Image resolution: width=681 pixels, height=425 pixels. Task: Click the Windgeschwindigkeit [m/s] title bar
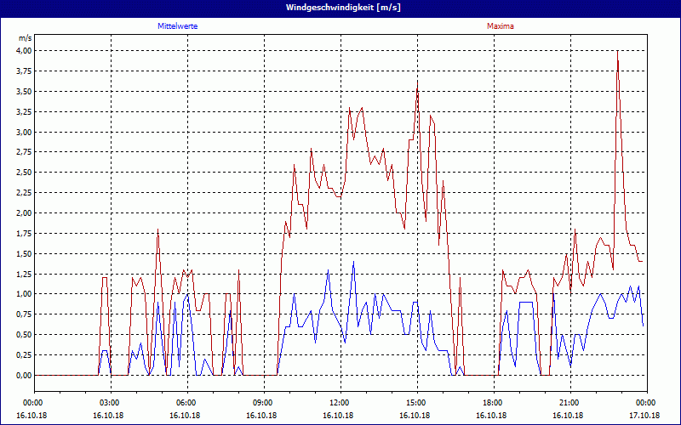coord(340,7)
